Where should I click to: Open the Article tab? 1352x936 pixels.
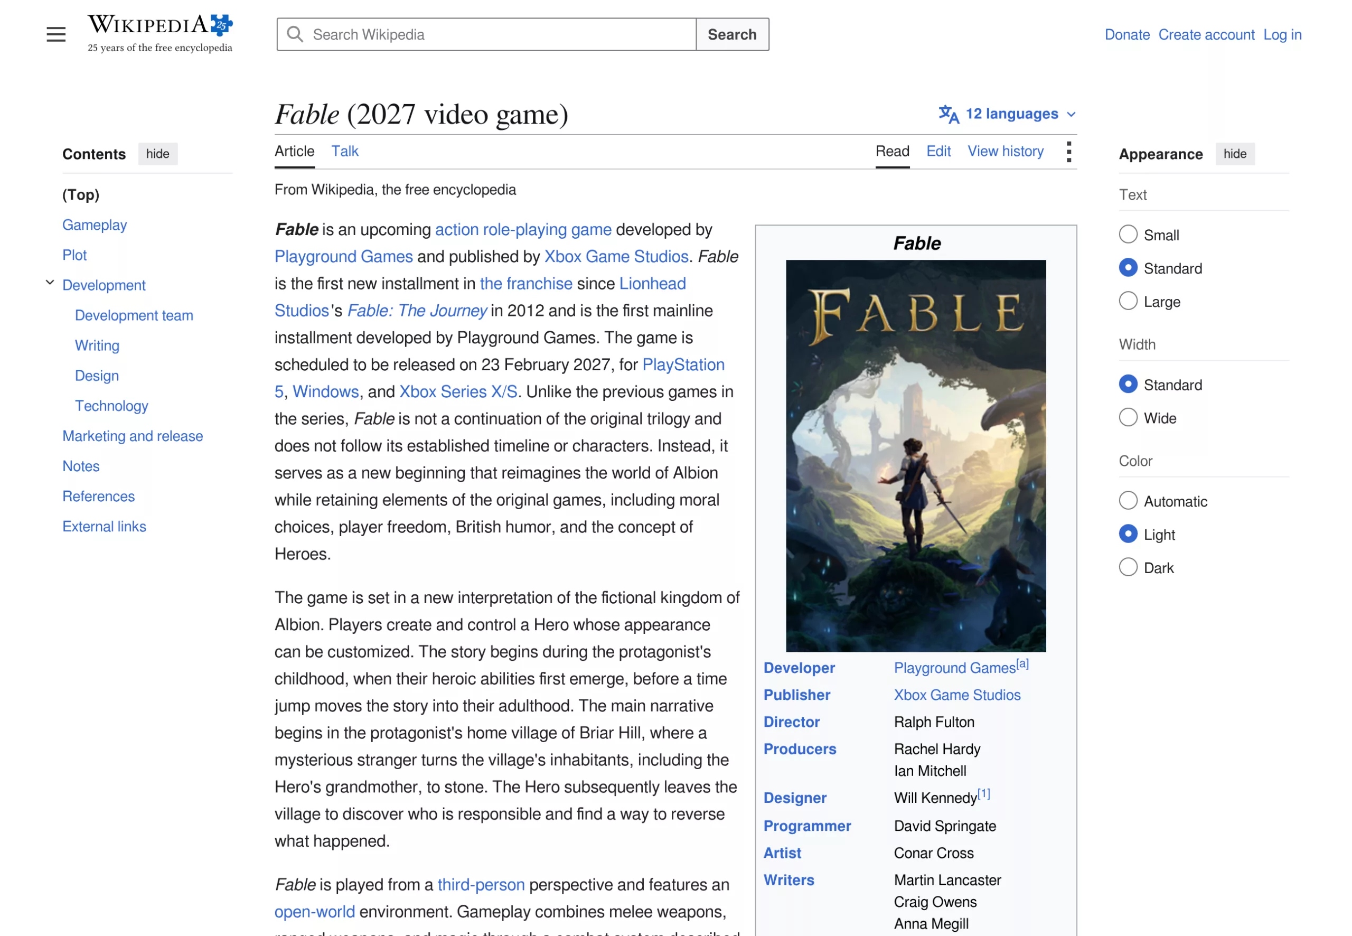click(294, 151)
